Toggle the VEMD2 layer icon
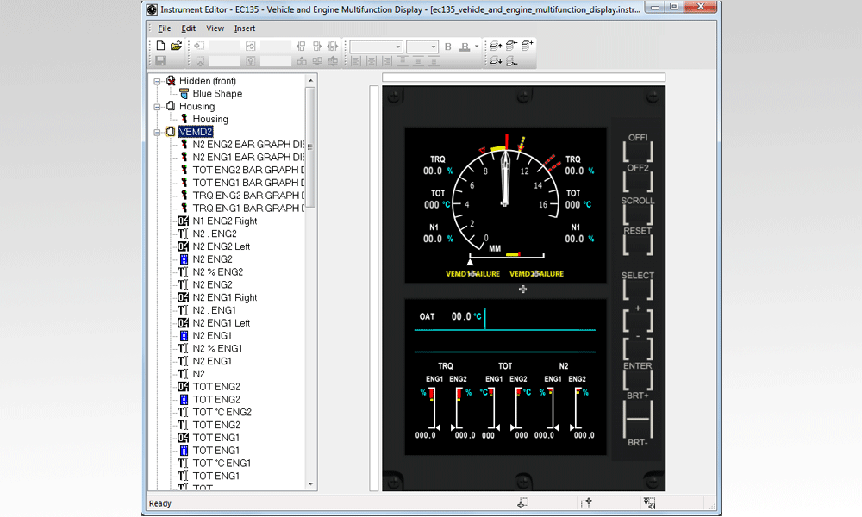862x517 pixels. pos(171,131)
